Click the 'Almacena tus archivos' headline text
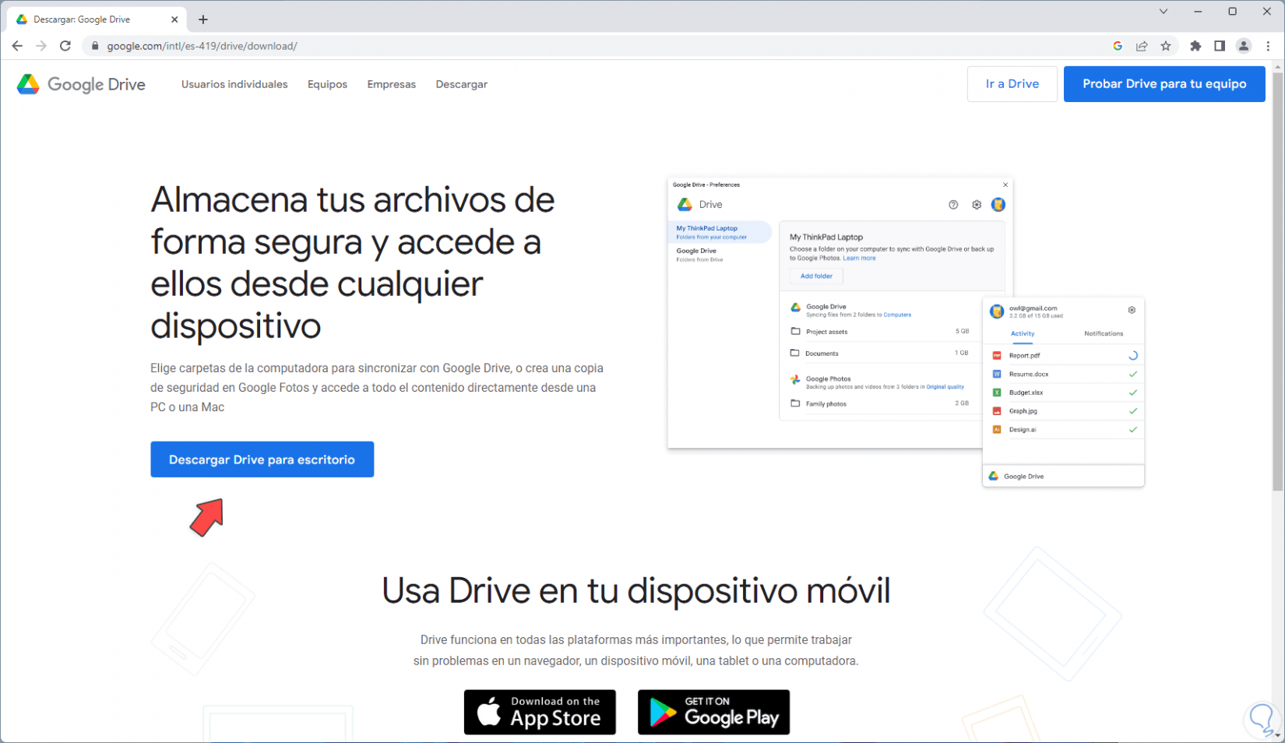Image resolution: width=1285 pixels, height=743 pixels. [x=353, y=262]
